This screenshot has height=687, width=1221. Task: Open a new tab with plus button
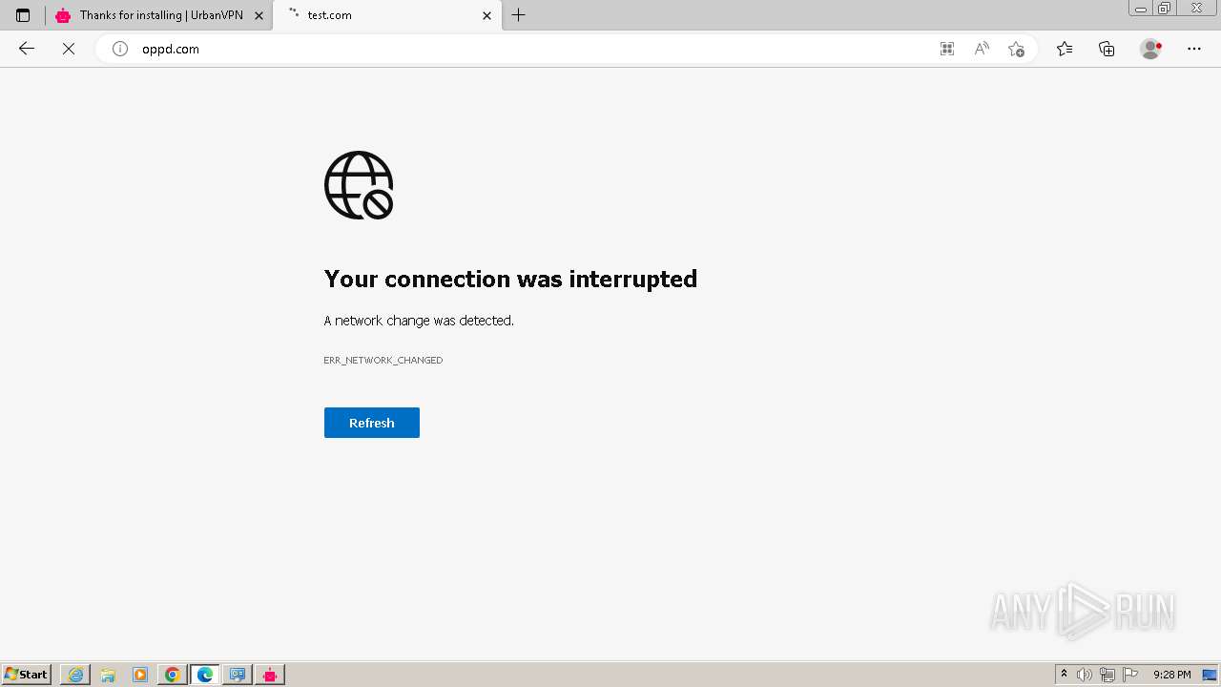(x=519, y=15)
